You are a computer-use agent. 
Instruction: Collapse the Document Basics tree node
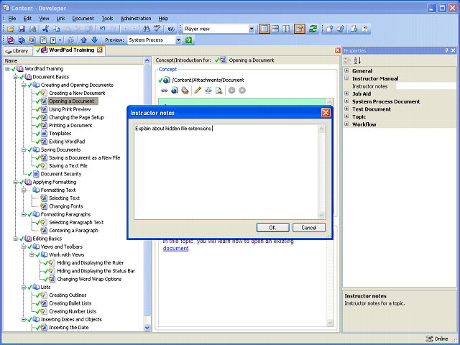pyautogui.click(x=15, y=77)
